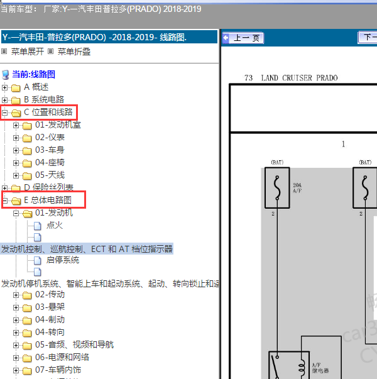Expand the B 系统电路 node
377x379 pixels.
coord(4,100)
